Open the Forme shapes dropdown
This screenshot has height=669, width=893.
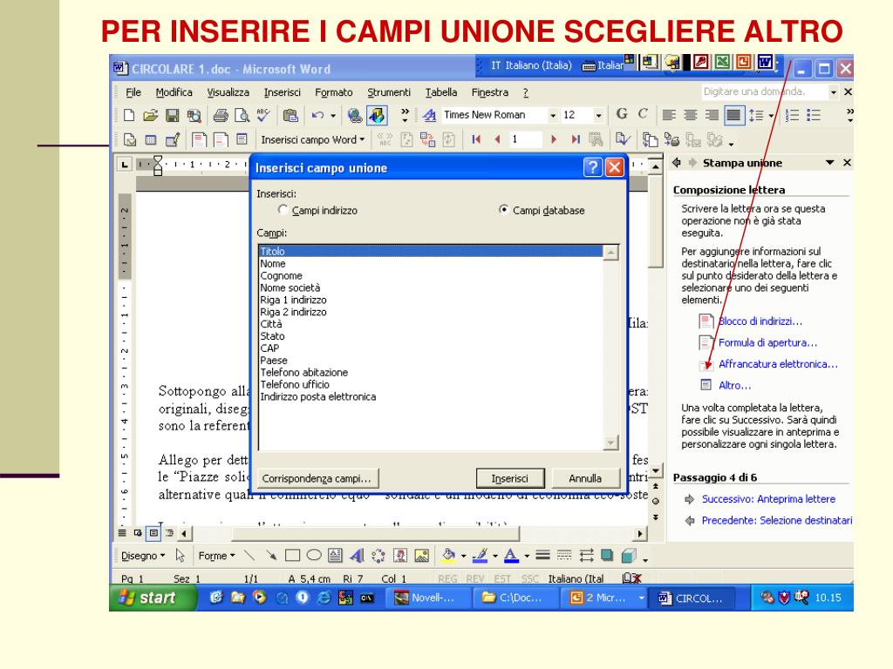point(216,556)
